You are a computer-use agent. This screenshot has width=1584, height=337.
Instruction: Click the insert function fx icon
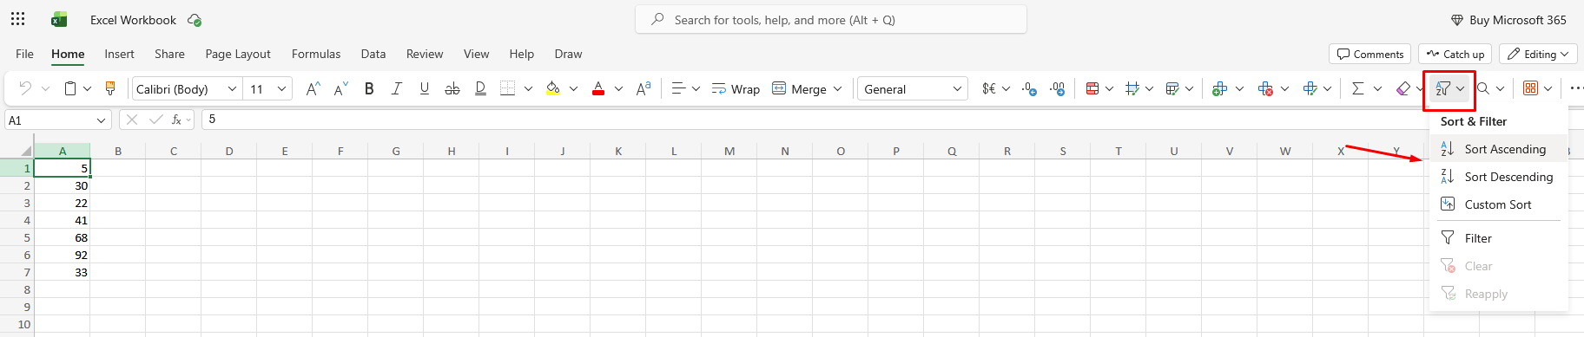click(176, 120)
